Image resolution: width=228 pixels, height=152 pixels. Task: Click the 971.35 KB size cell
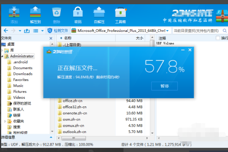[134, 119]
